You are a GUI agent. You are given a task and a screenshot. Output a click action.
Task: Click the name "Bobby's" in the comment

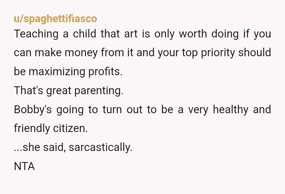[33, 110]
